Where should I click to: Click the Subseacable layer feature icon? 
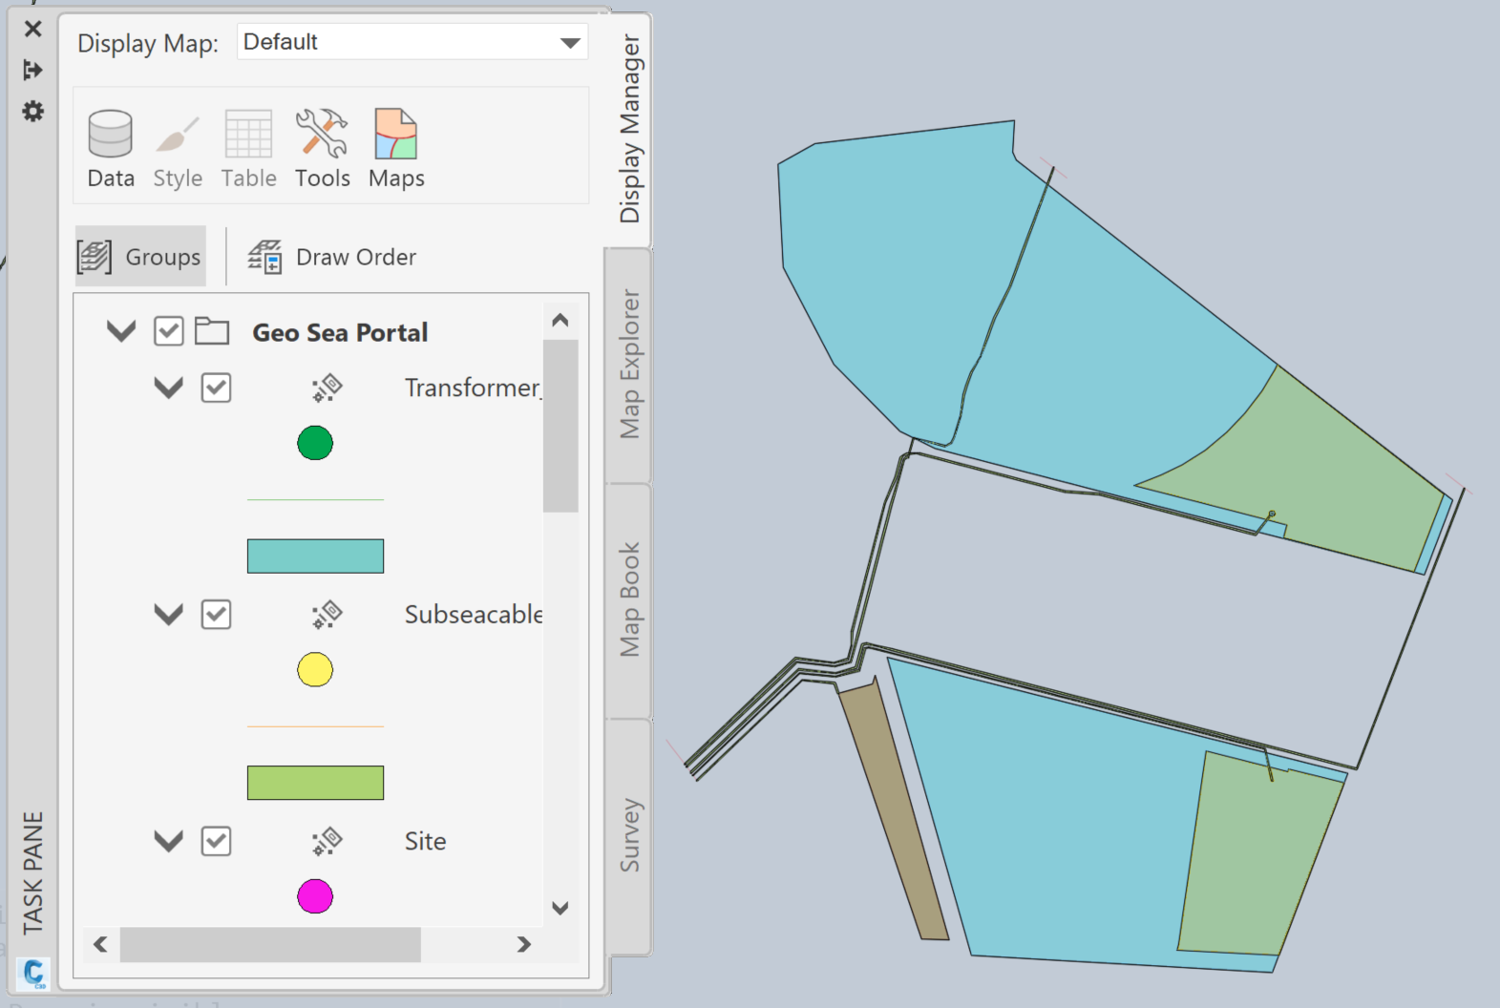pos(327,614)
